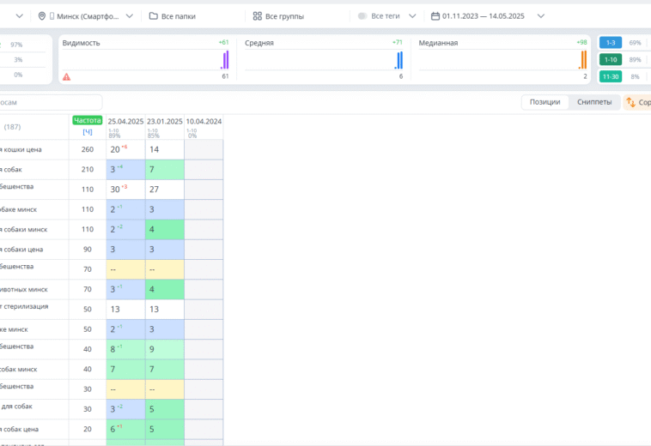
Task: Click the red warning triangle under Видимость
Action: click(66, 76)
